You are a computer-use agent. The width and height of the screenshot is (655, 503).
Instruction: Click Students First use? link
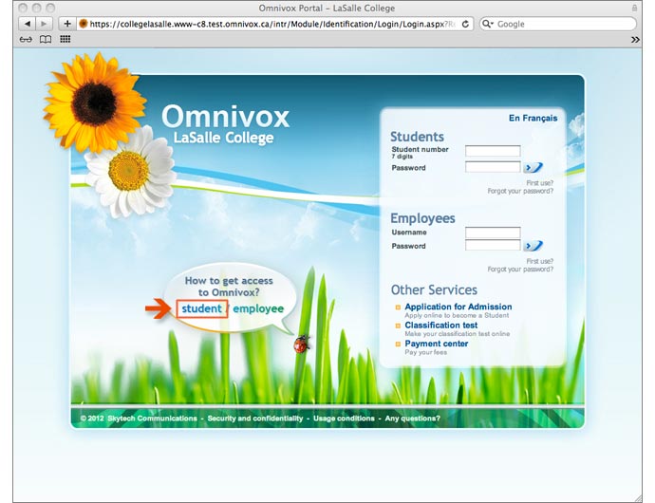pyautogui.click(x=540, y=183)
